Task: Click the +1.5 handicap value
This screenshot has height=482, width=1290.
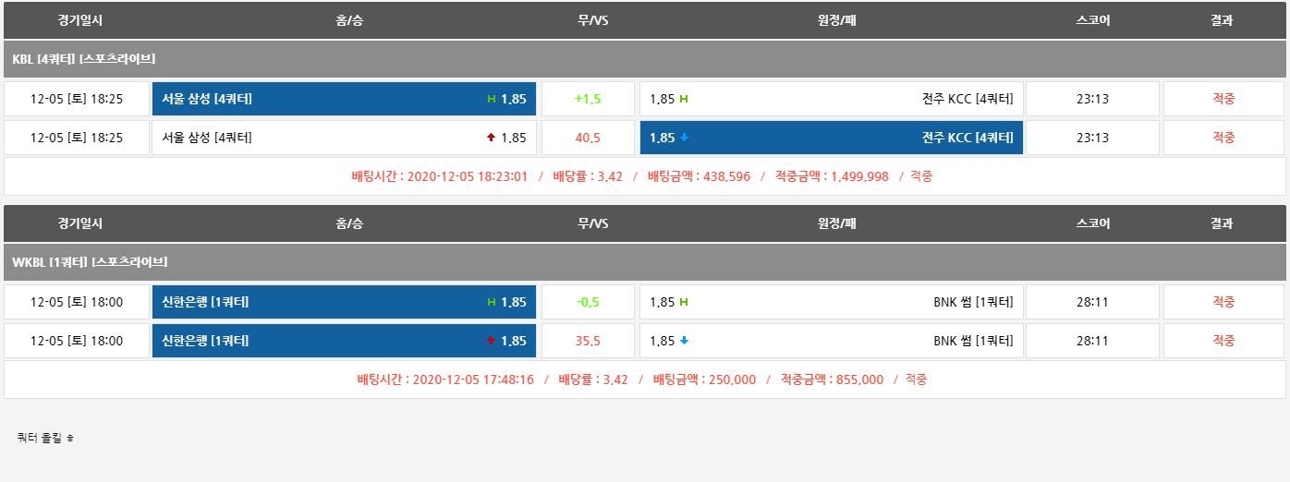Action: pos(588,99)
